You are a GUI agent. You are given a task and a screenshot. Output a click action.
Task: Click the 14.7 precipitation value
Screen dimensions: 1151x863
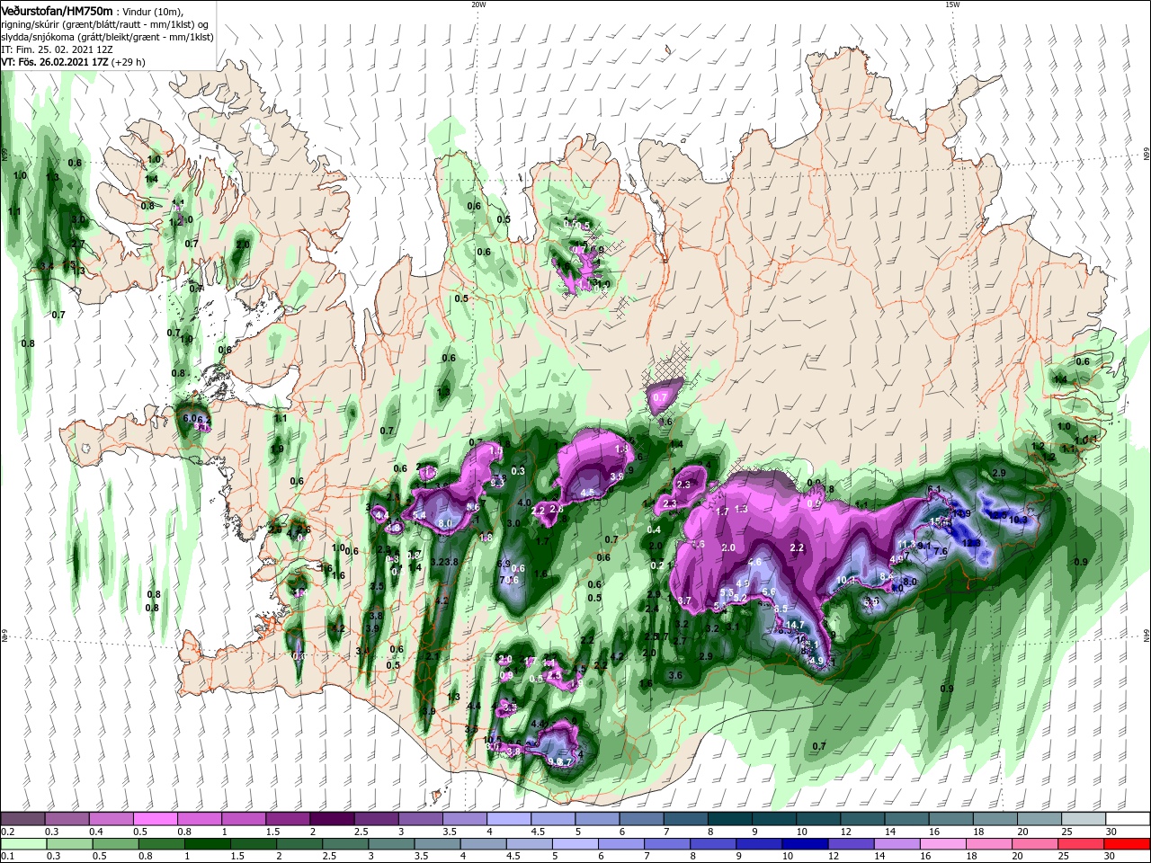[x=795, y=625]
